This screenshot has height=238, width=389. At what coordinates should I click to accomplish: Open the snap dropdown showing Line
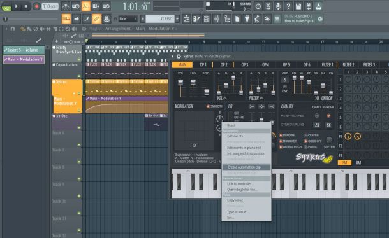coord(128,19)
